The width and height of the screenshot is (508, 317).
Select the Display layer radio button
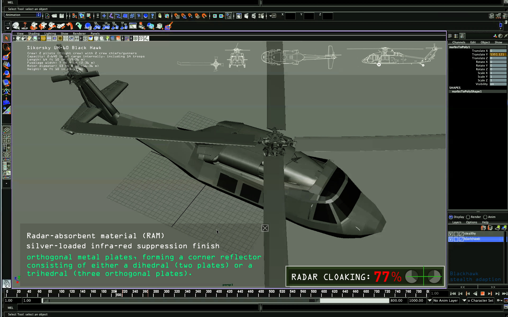(451, 217)
